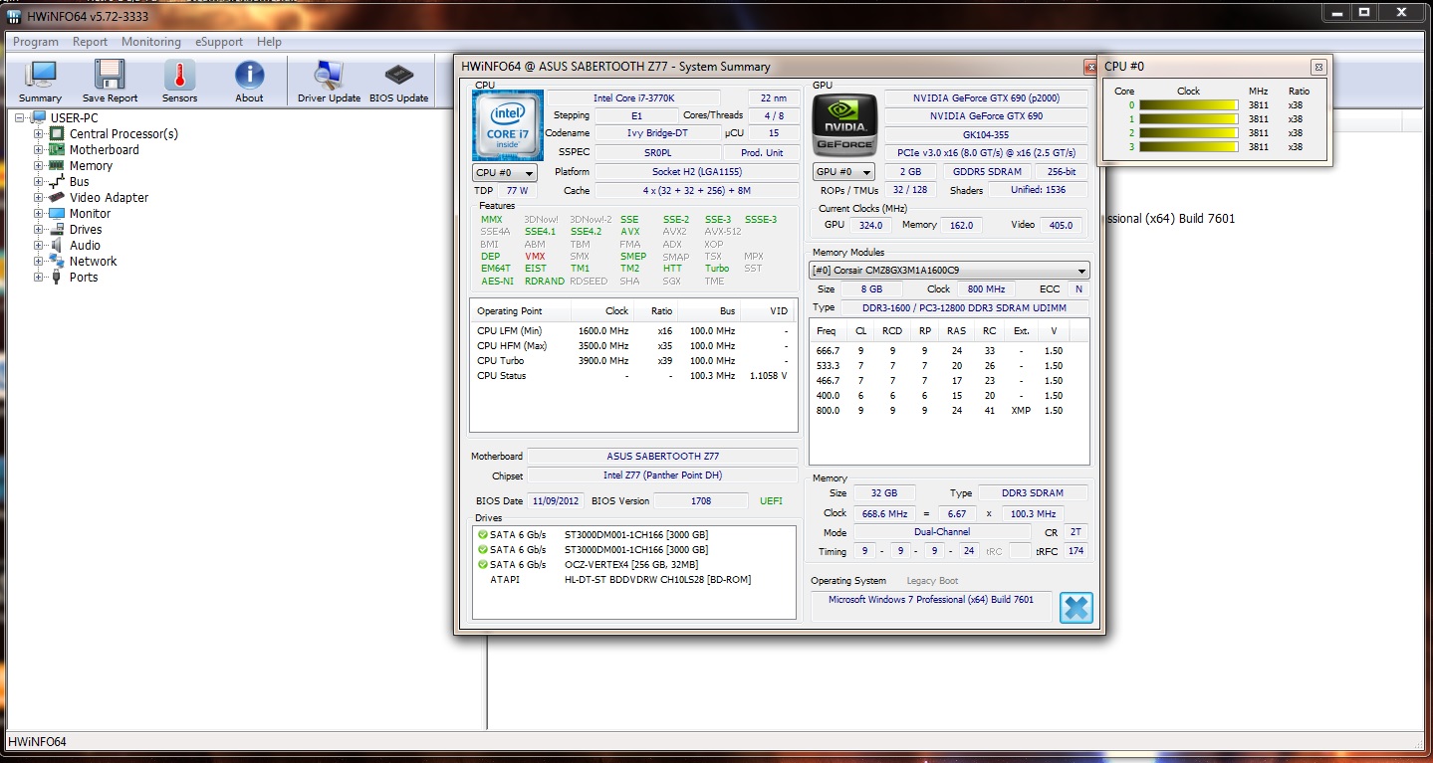
Task: Click the Microsoft Windows 7 Professional OS field
Action: [x=931, y=607]
